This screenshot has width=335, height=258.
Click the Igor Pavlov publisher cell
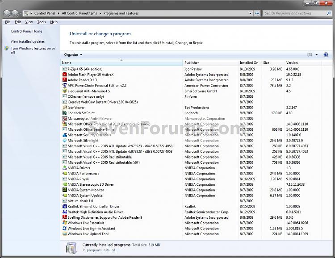pos(193,69)
